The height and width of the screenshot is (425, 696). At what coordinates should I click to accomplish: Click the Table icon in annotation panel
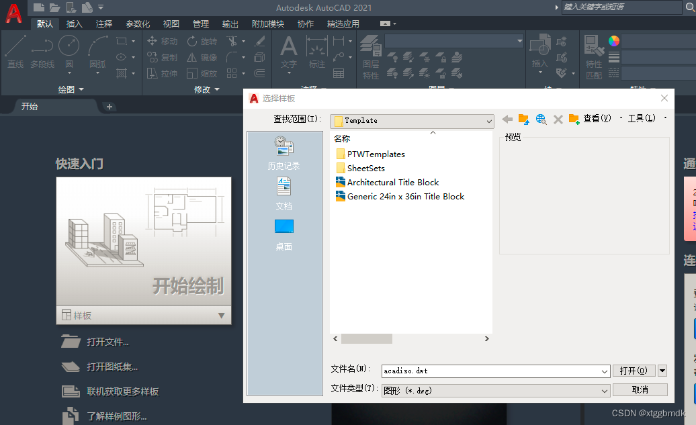(339, 73)
